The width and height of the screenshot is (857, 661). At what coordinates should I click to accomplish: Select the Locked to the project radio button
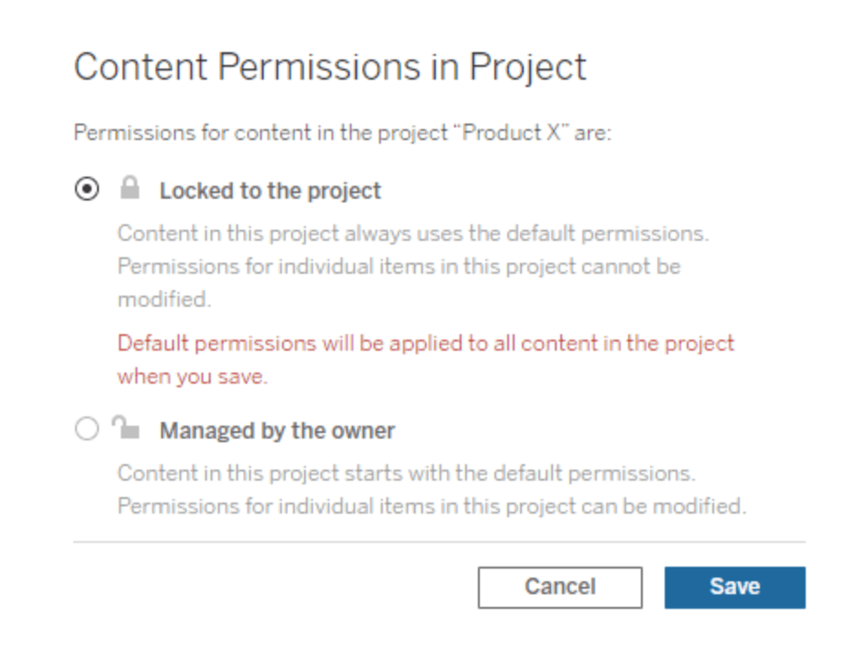click(87, 190)
